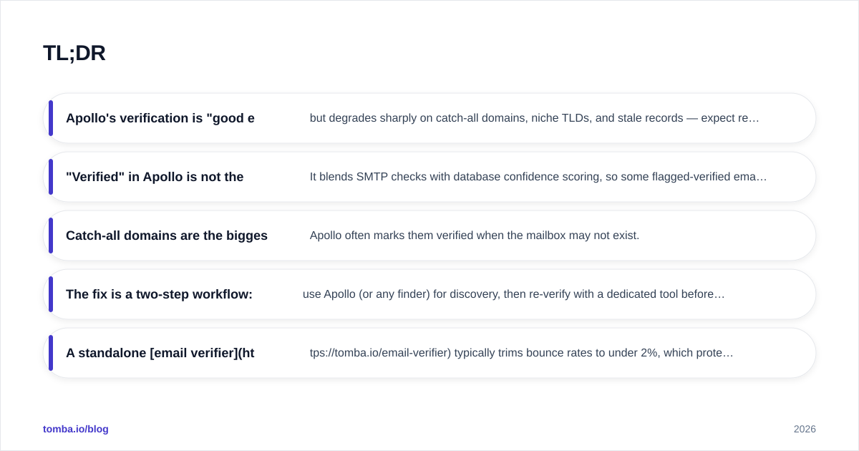Click the TL;DR heading

point(74,53)
